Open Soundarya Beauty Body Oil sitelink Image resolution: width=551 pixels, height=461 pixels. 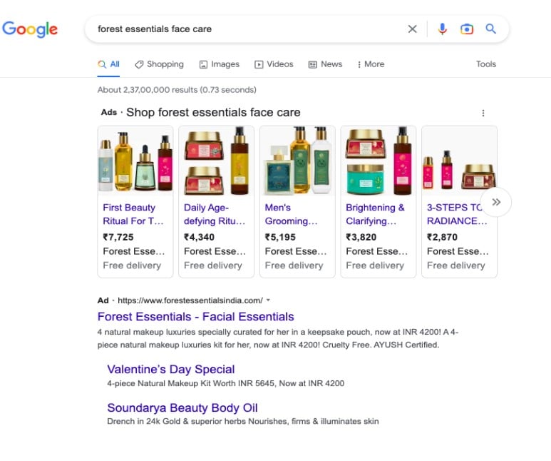coord(182,408)
